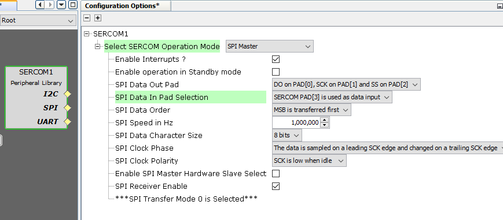Open SERCOM Operation Mode dropdown
Image resolution: width=503 pixels, height=220 pixels.
tap(270, 46)
